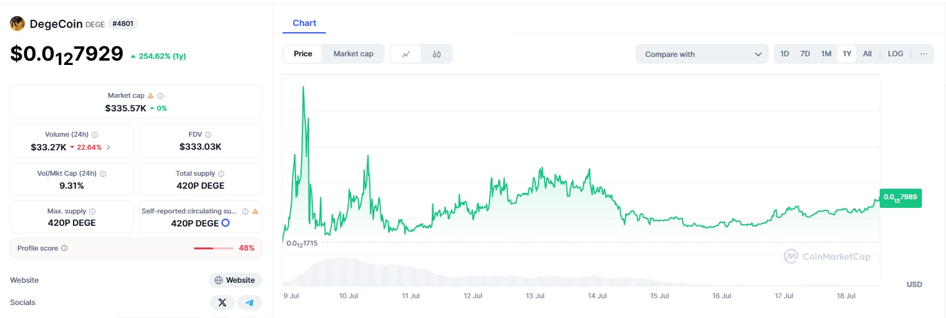Click the FDV info icon

pos(208,135)
